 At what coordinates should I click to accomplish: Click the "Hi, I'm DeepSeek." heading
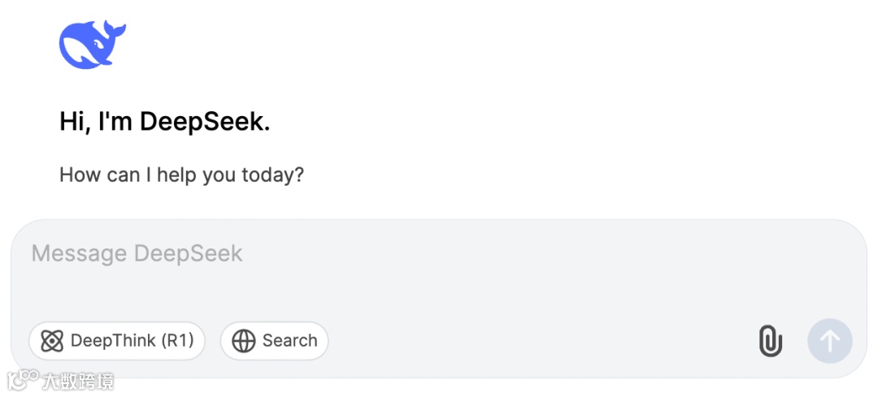coord(164,123)
